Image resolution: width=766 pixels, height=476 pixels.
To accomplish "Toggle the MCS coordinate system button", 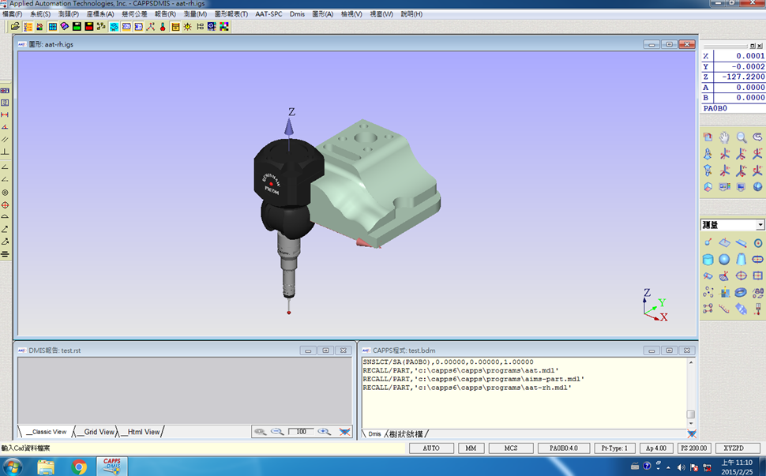I will (511, 448).
